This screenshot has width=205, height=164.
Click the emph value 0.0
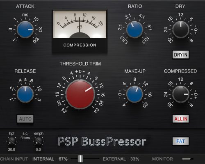[39, 150]
